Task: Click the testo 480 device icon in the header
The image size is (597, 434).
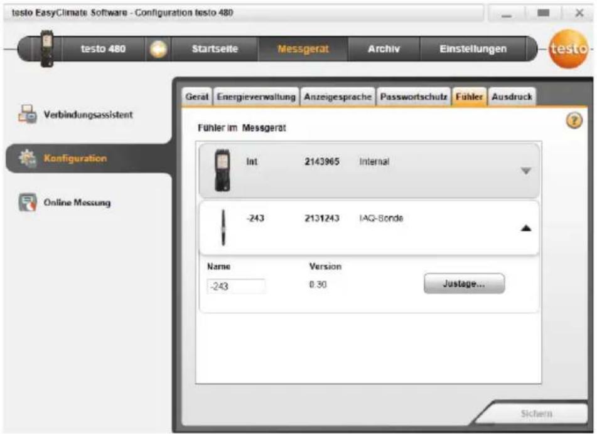Action: (x=47, y=48)
